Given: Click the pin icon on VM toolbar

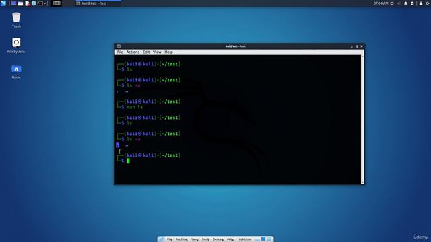Looking at the screenshot, I should click(162, 239).
